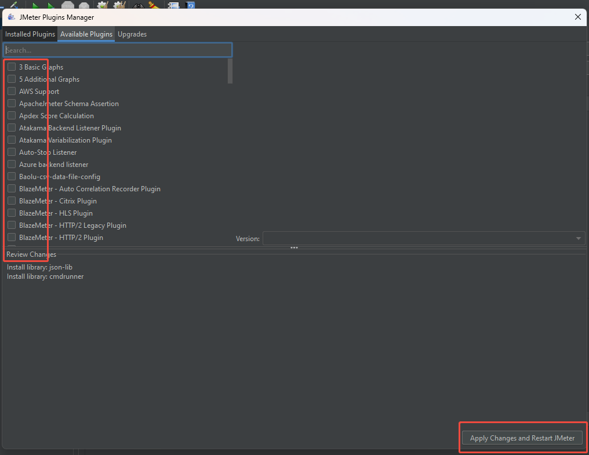589x455 pixels.
Task: Check Atakama Backend Listener Plugin
Action: pos(12,128)
